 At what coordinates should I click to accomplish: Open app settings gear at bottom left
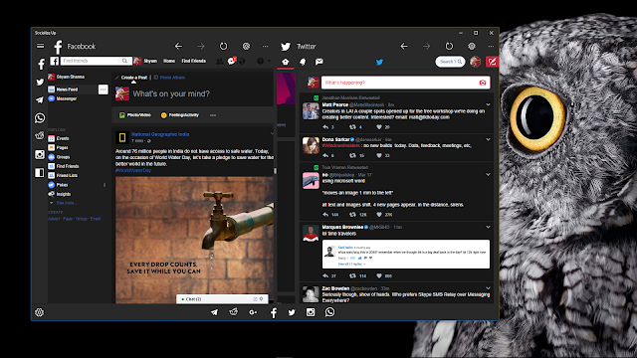pos(40,312)
